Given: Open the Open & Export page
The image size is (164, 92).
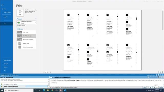Looking at the screenshot, I should (7, 12).
